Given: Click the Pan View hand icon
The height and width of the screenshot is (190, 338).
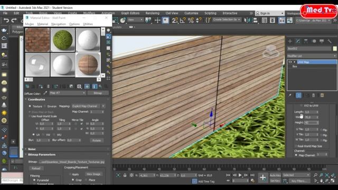Looking at the screenshot, I should tap(322, 180).
